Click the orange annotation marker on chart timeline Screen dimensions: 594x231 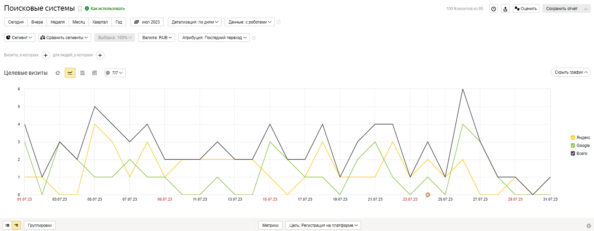[428, 195]
